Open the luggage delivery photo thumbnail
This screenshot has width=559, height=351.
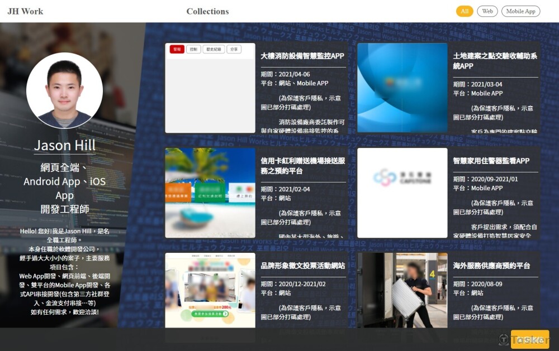coord(402,290)
